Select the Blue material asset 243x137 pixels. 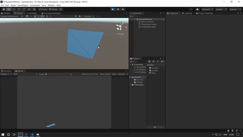point(152,73)
